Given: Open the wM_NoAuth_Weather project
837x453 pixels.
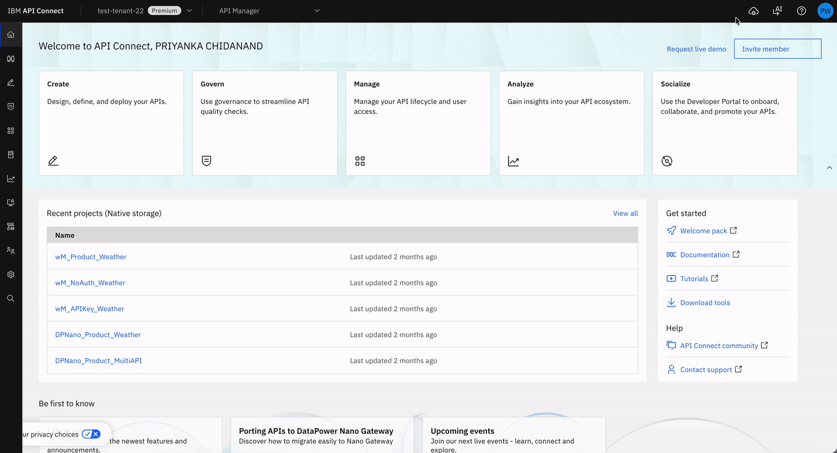Looking at the screenshot, I should click(90, 283).
